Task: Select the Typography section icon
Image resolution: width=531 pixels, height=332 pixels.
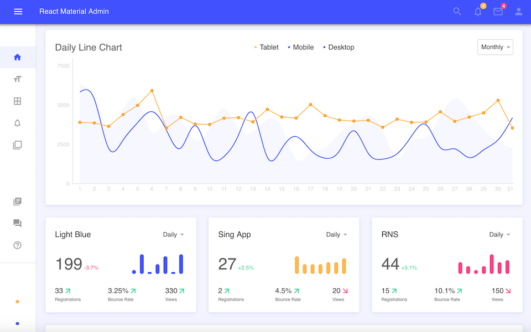Action: (17, 79)
